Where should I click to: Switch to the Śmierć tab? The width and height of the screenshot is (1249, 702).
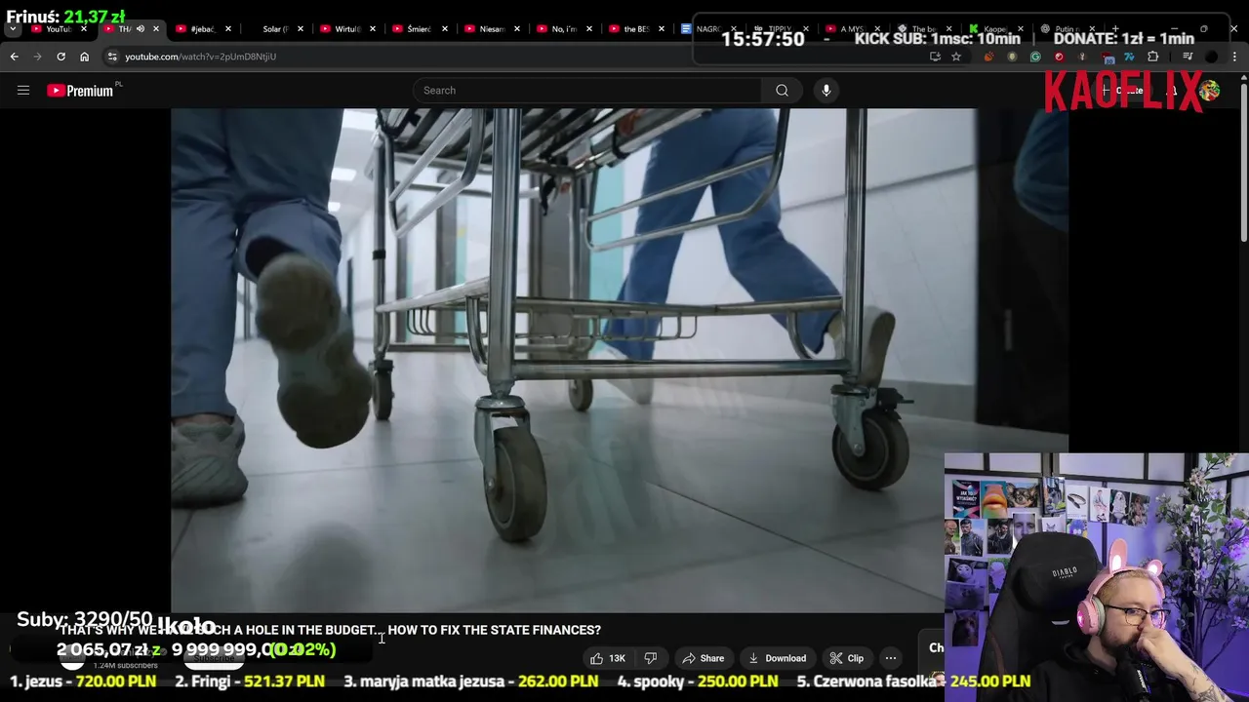(418, 29)
